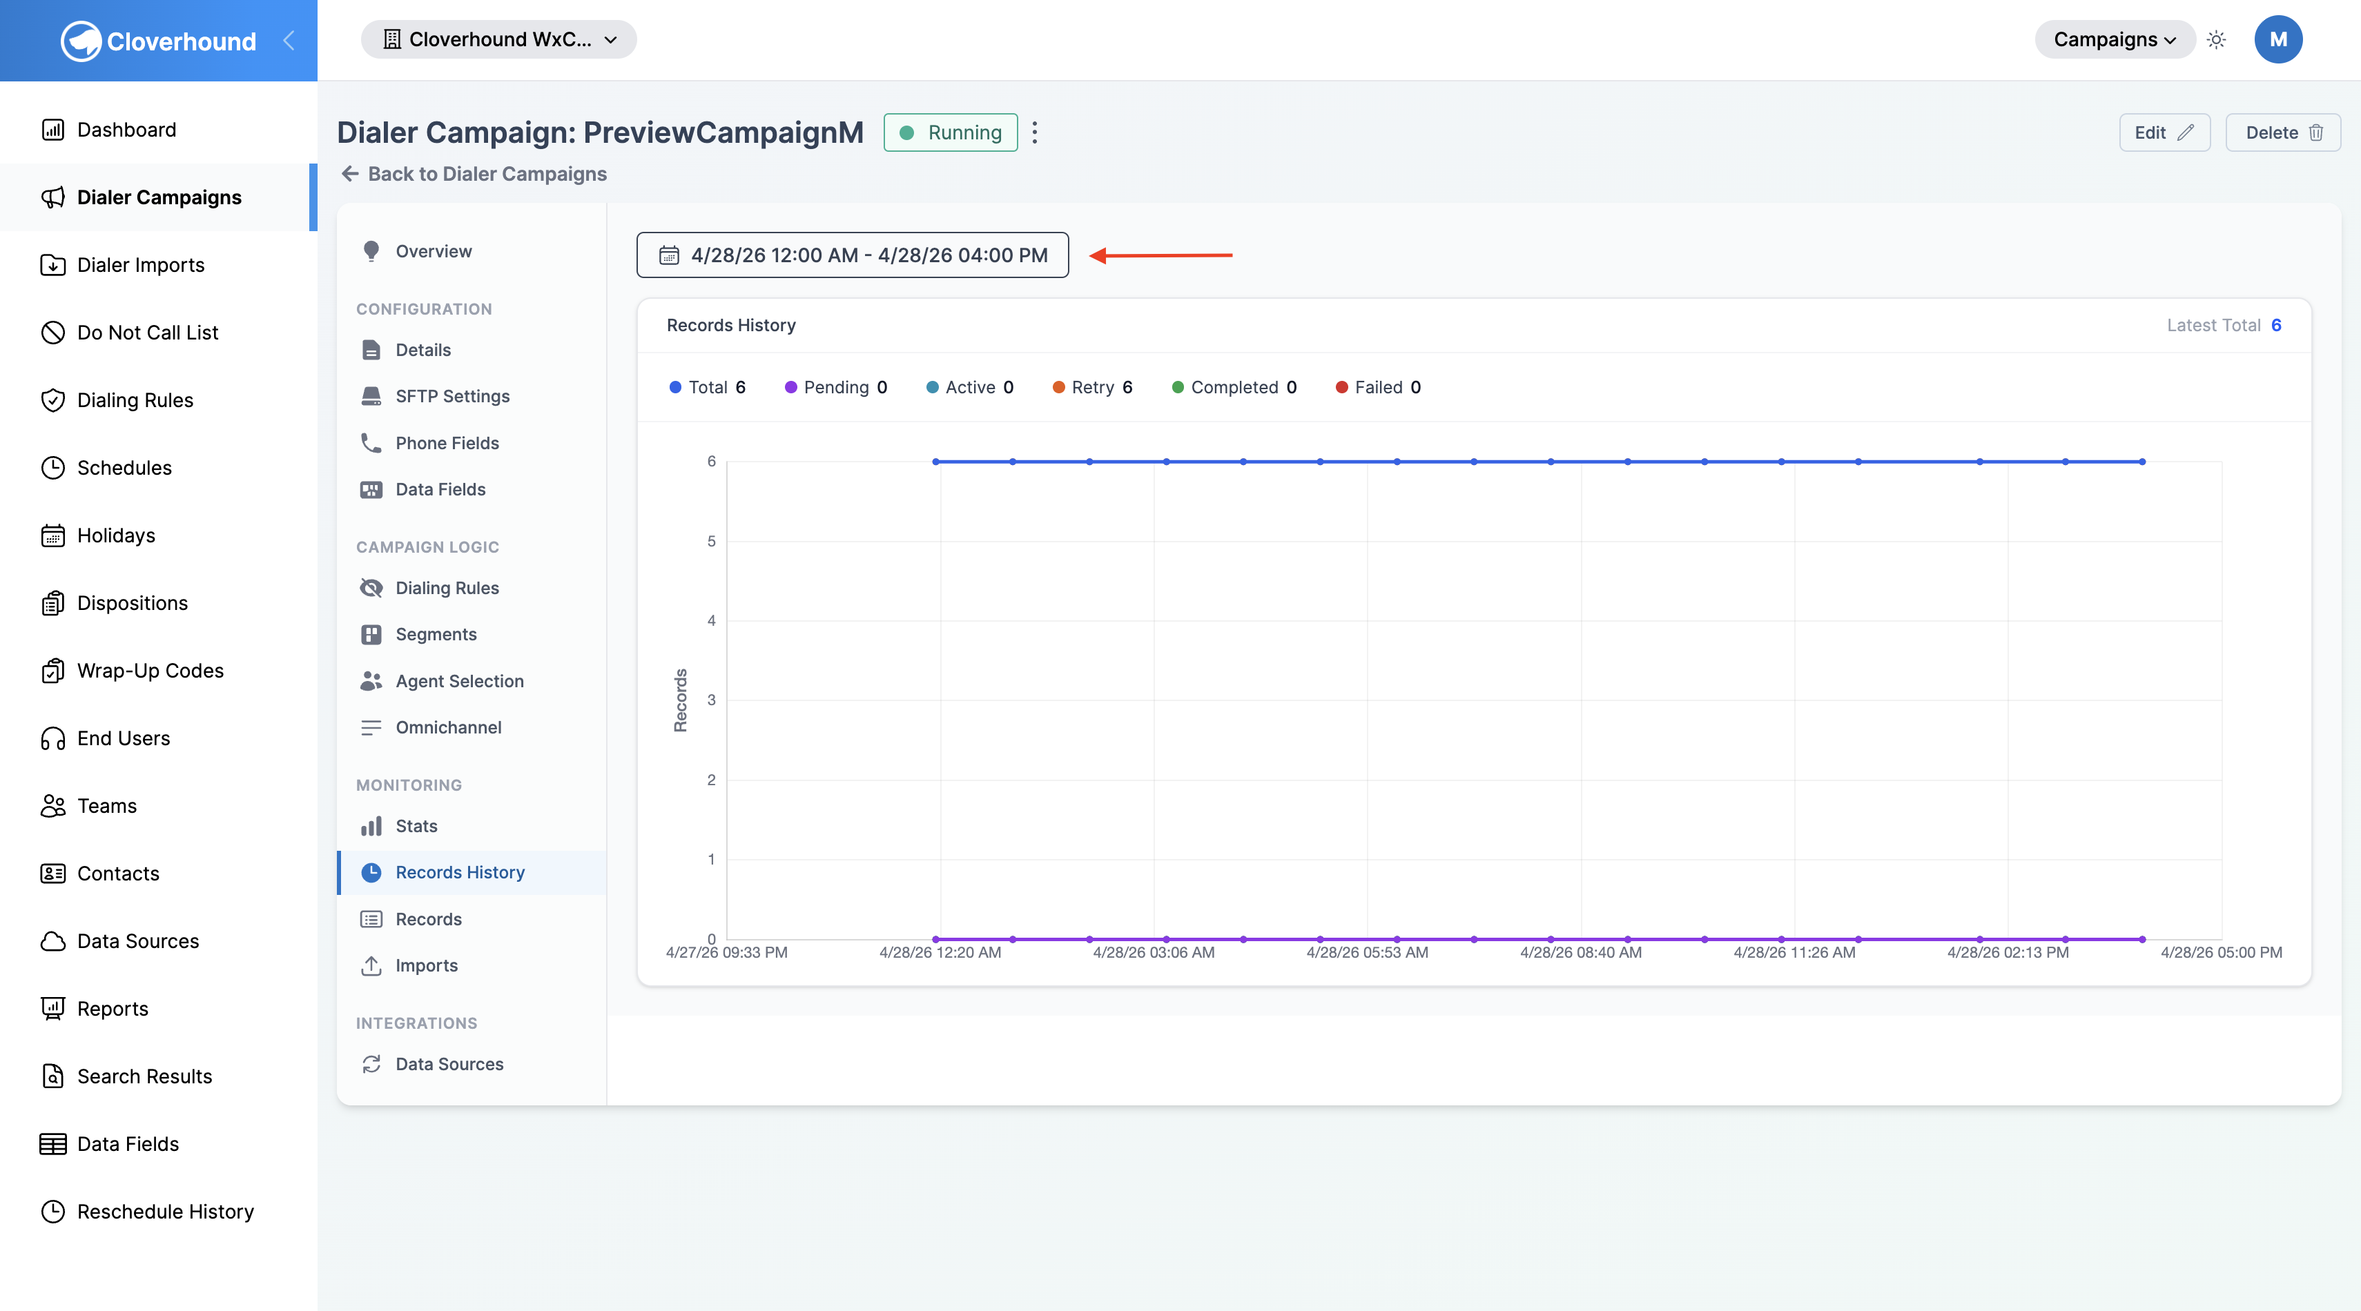Image resolution: width=2361 pixels, height=1311 pixels.
Task: Click the Dashboard icon in the sidebar
Action: point(53,130)
